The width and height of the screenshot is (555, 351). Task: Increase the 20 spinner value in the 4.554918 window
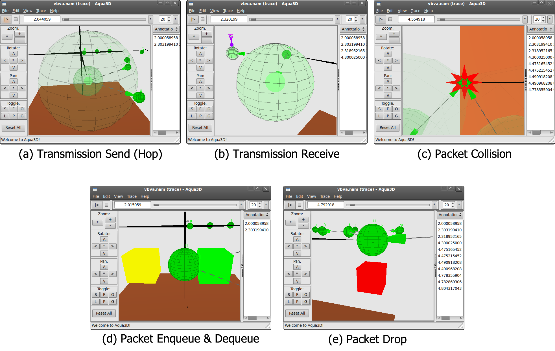[543, 17]
